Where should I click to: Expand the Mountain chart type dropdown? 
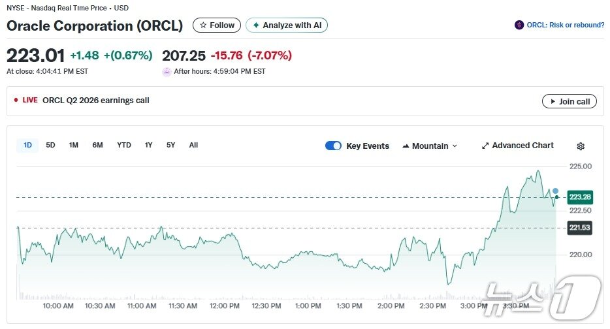[430, 146]
